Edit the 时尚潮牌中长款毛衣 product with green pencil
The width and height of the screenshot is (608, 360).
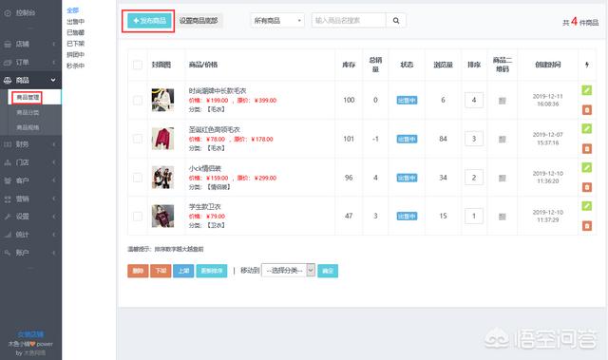point(587,90)
